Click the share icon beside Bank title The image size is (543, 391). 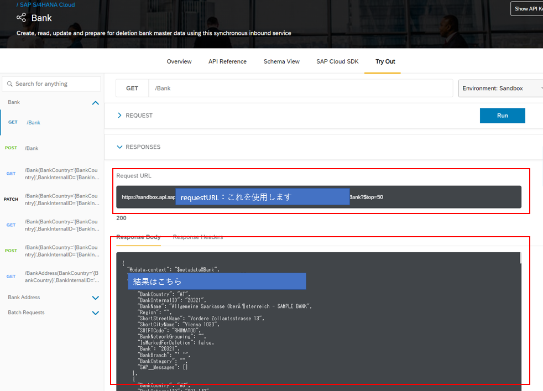click(21, 18)
